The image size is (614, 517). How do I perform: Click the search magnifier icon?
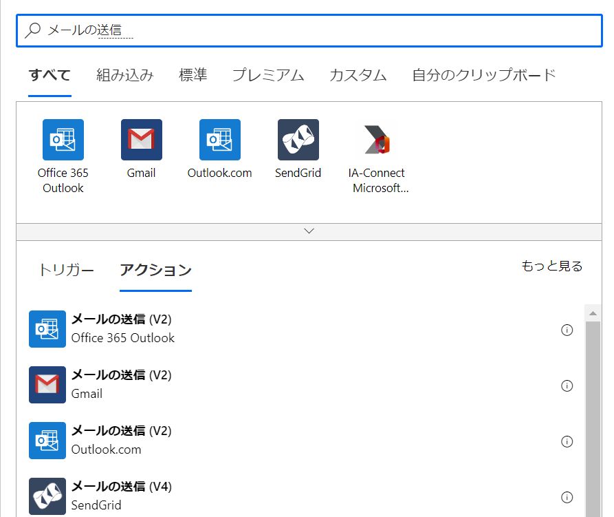click(x=33, y=30)
